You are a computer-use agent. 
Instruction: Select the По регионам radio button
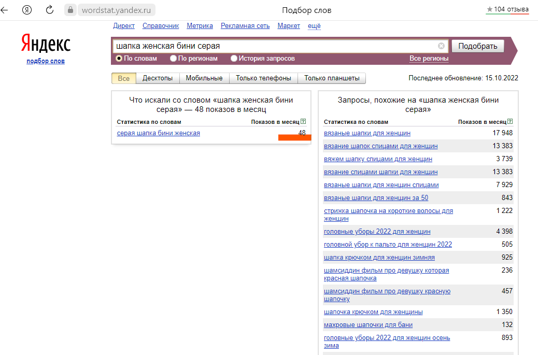[173, 59]
